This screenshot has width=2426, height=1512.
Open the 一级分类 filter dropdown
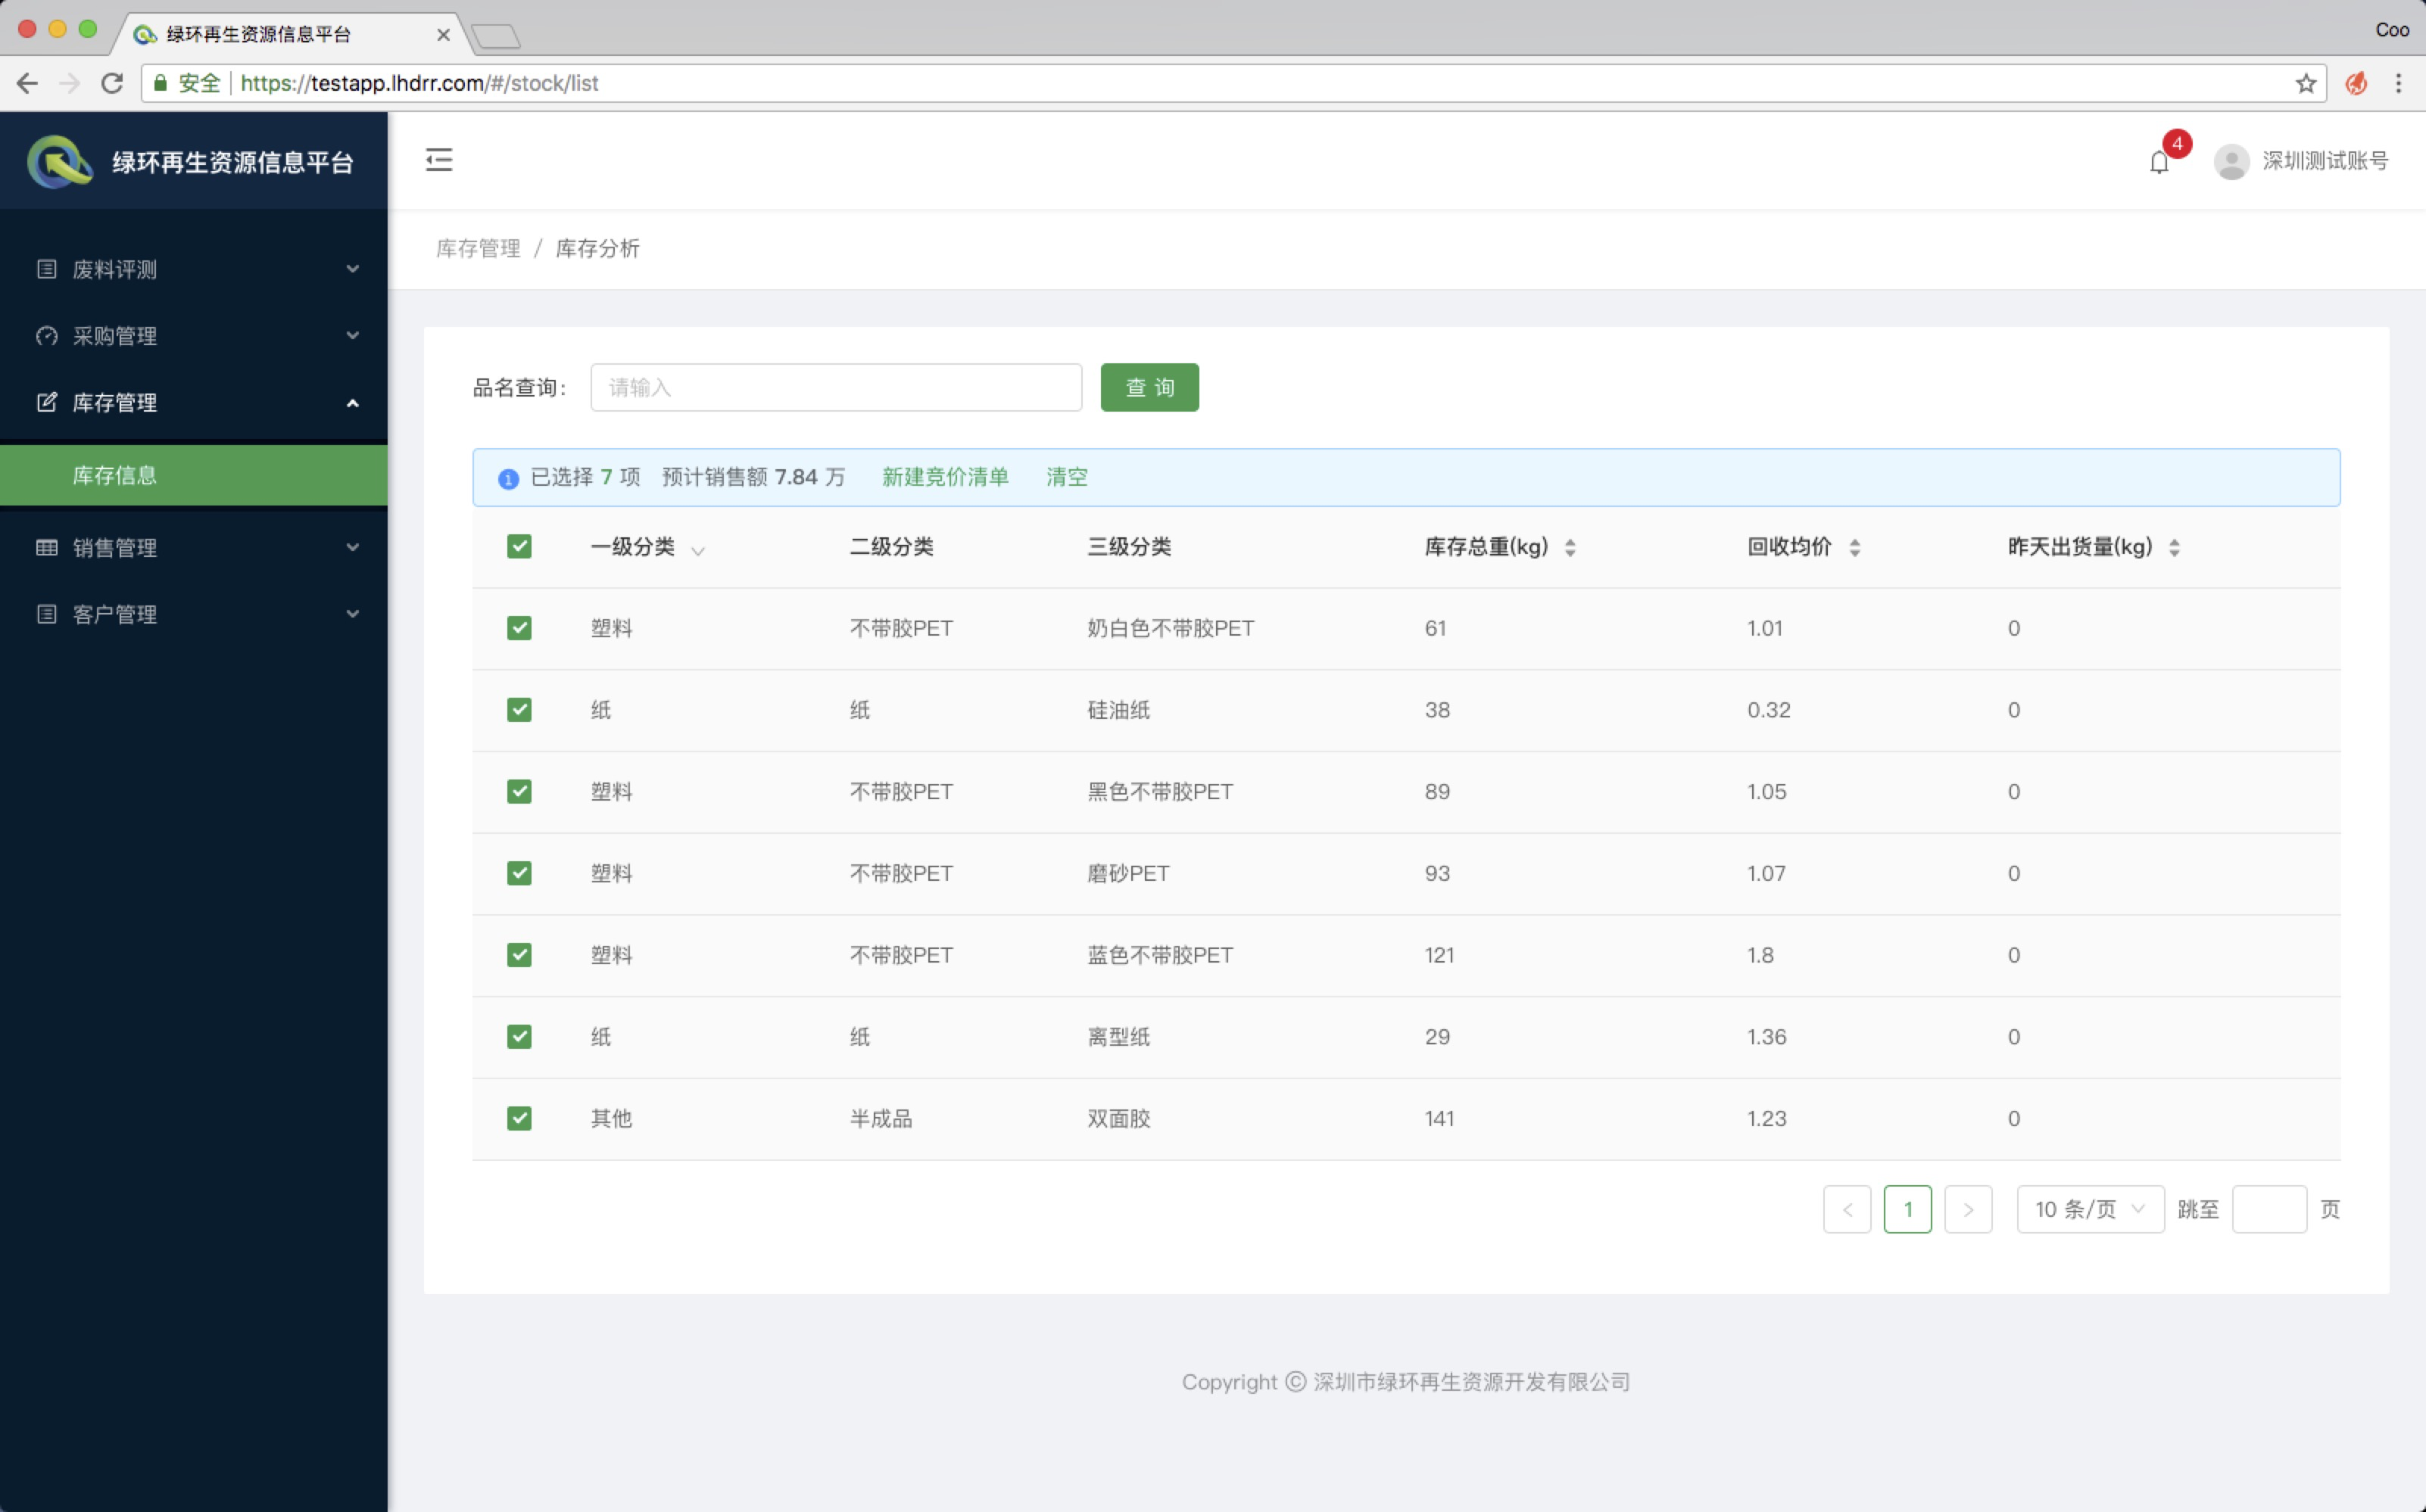pos(698,550)
